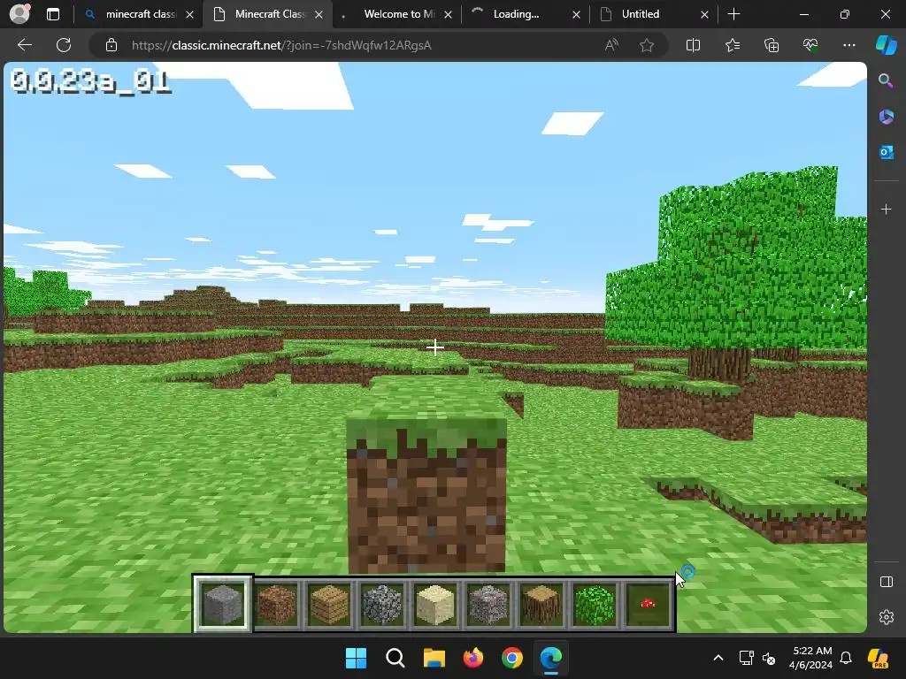Screen dimensions: 906x679
Task: Close the Minecraft Classic tab
Action: point(319,15)
